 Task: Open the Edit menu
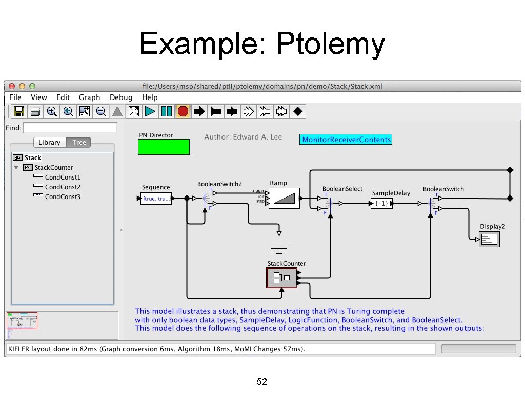coord(63,97)
